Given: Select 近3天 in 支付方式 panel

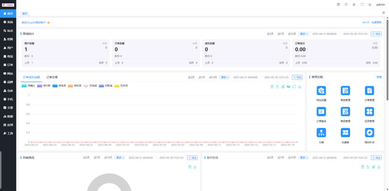Looking at the screenshot, I should (270, 158).
